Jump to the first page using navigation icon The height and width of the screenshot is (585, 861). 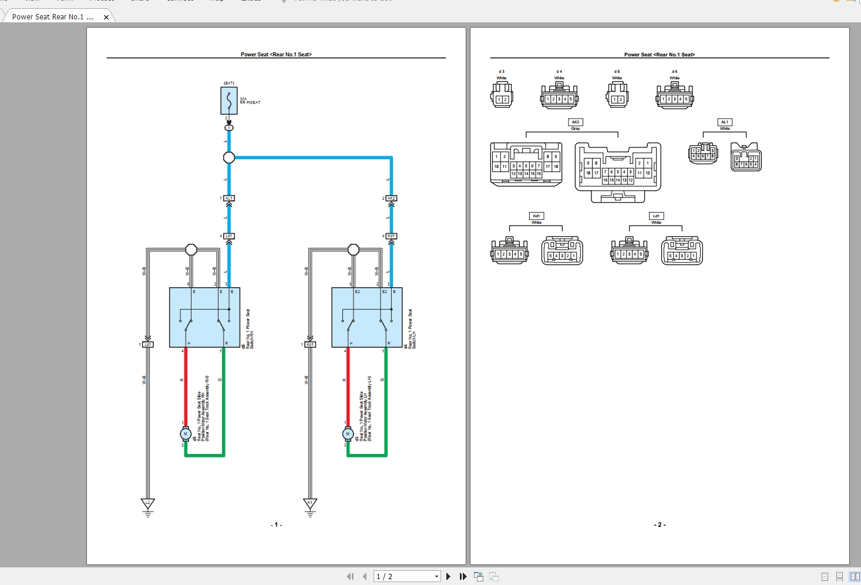pyautogui.click(x=351, y=576)
